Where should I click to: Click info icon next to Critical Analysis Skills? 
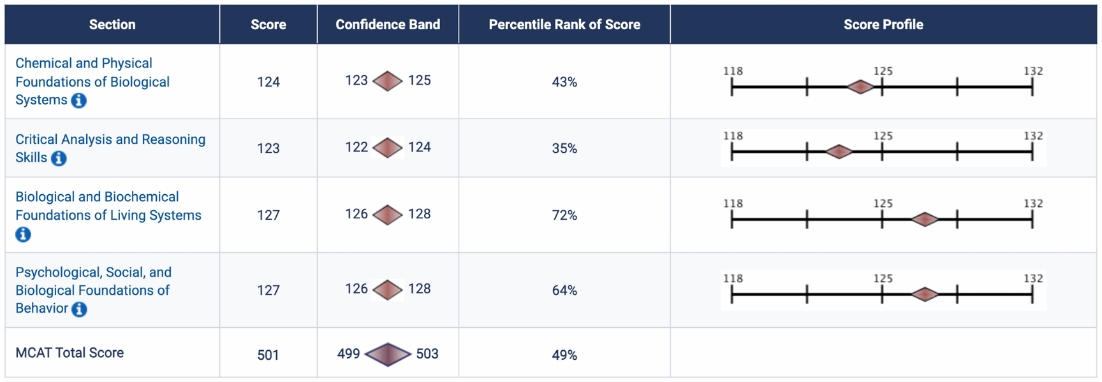pyautogui.click(x=59, y=158)
